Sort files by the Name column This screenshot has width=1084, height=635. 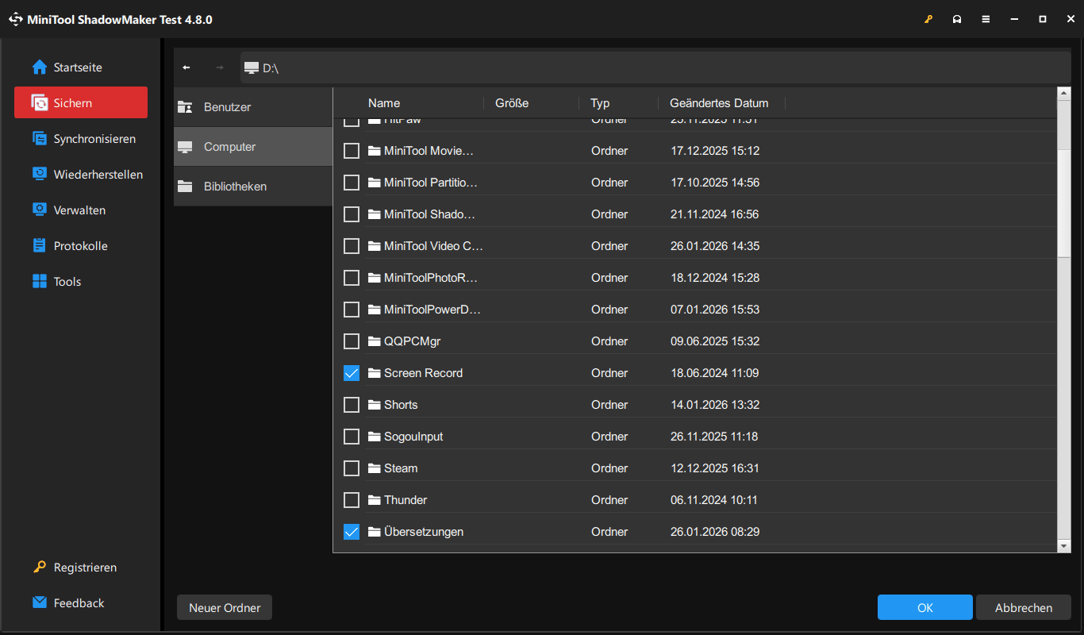pyautogui.click(x=384, y=102)
